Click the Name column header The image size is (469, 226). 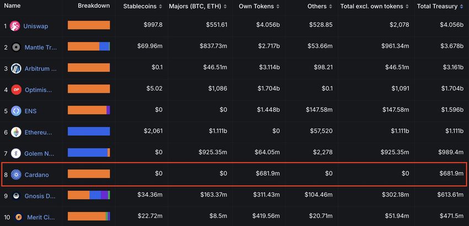[x=12, y=6]
